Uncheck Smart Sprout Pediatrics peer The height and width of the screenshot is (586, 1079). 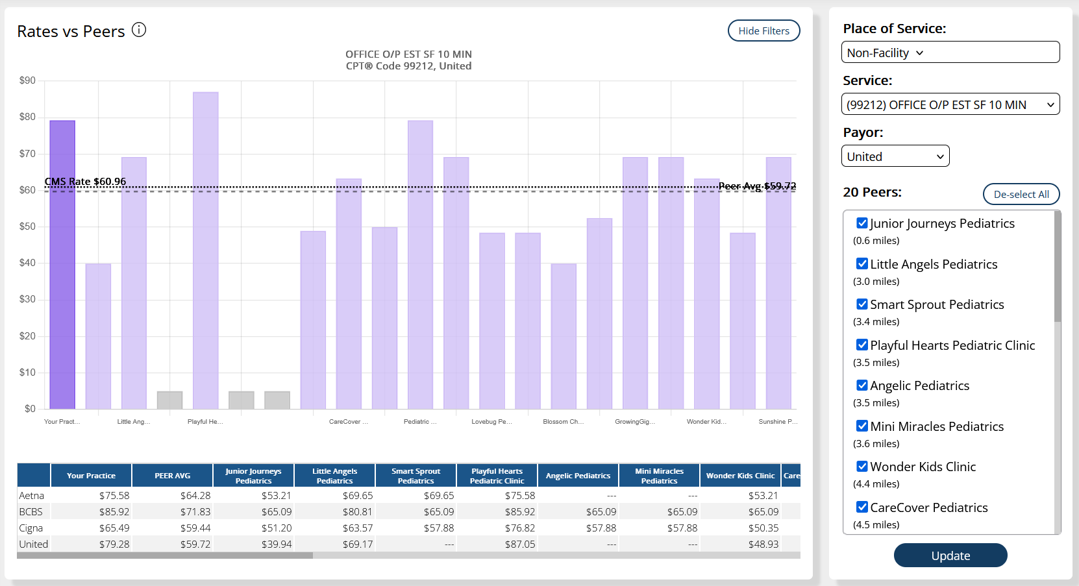862,304
